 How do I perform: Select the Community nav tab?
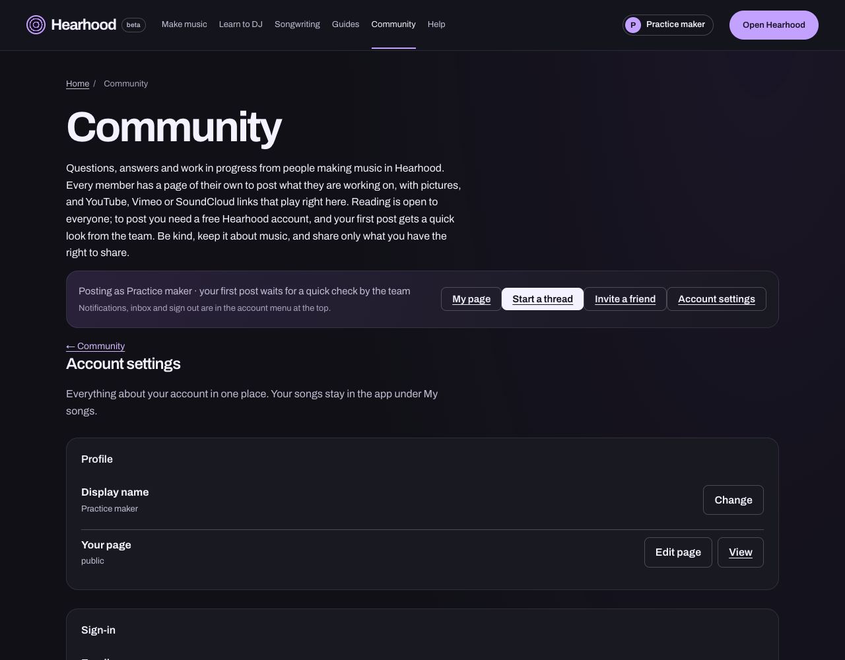(x=393, y=24)
